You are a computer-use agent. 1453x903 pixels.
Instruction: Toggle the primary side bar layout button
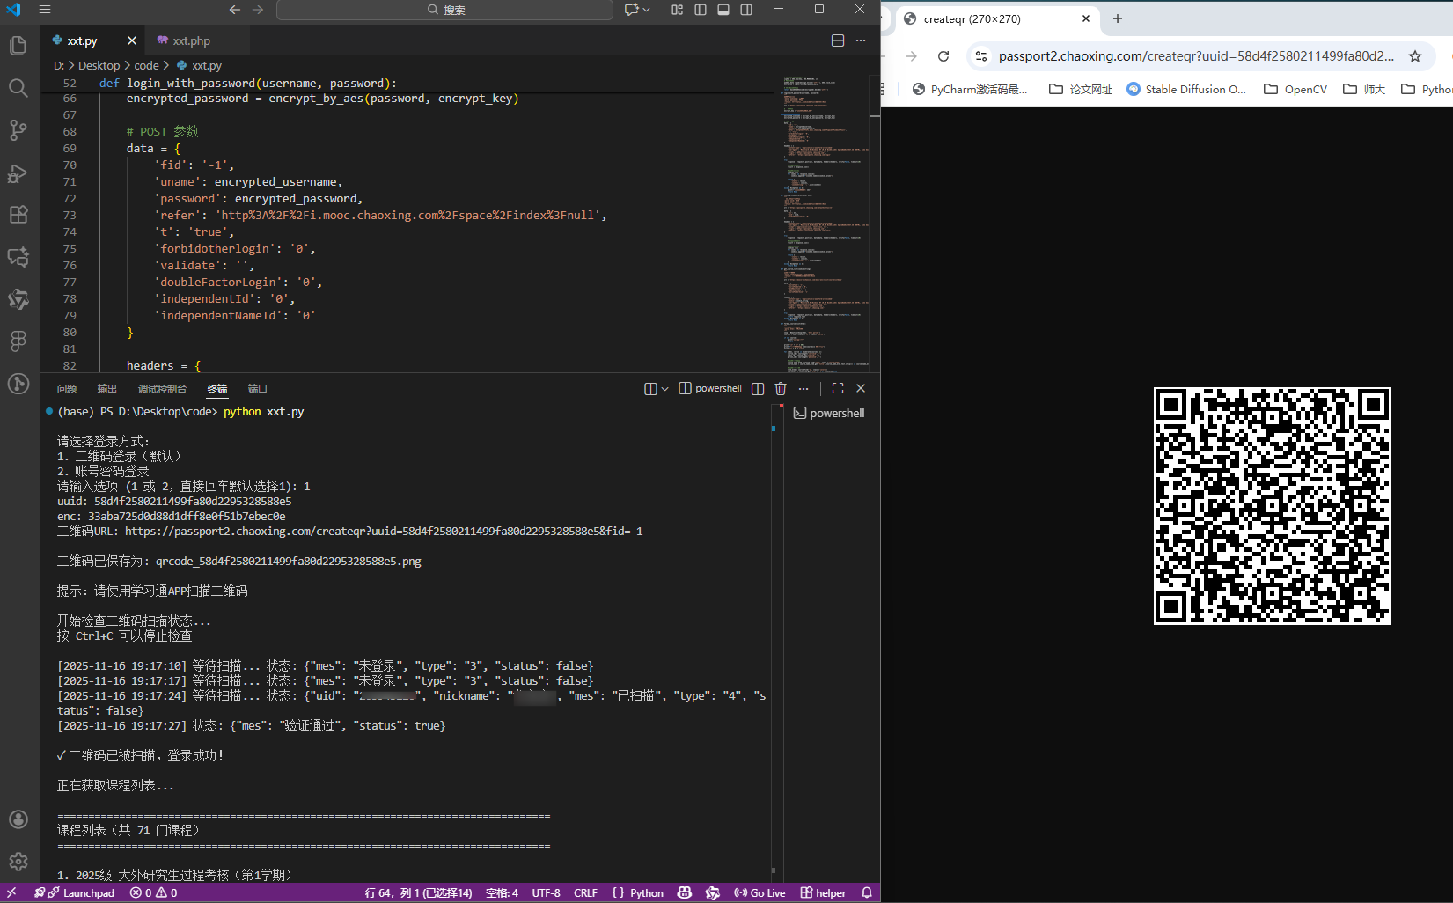701,10
